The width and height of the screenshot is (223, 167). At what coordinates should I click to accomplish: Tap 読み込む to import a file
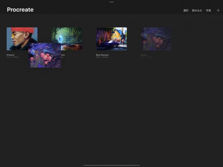(x=197, y=10)
